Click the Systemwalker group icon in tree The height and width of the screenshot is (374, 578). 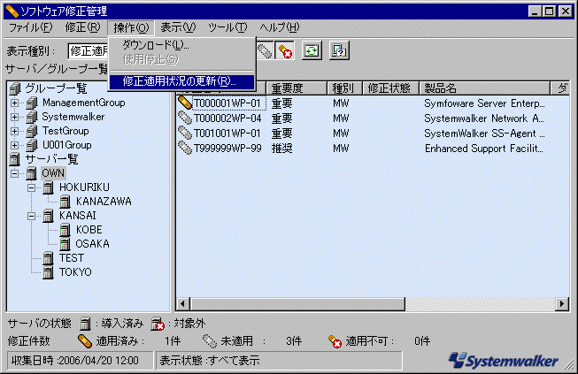click(32, 117)
